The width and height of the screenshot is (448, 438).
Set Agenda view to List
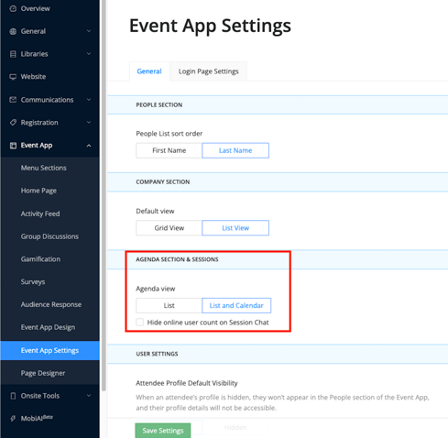(x=169, y=305)
